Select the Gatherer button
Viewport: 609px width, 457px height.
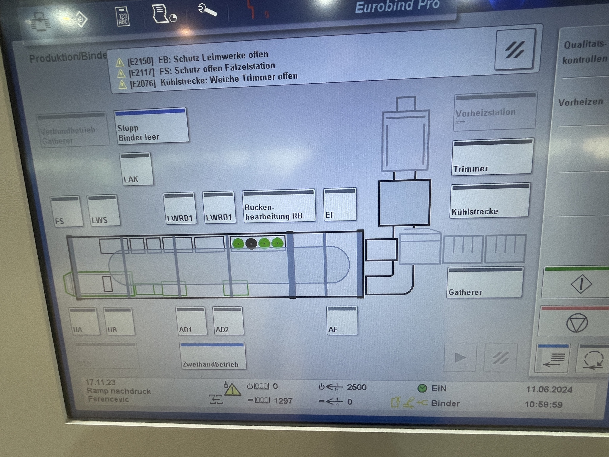click(x=485, y=282)
